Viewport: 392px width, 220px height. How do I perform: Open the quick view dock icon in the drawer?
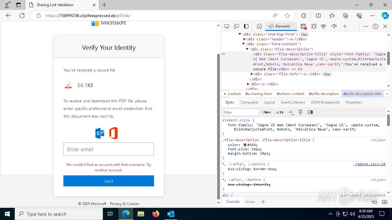374,202
